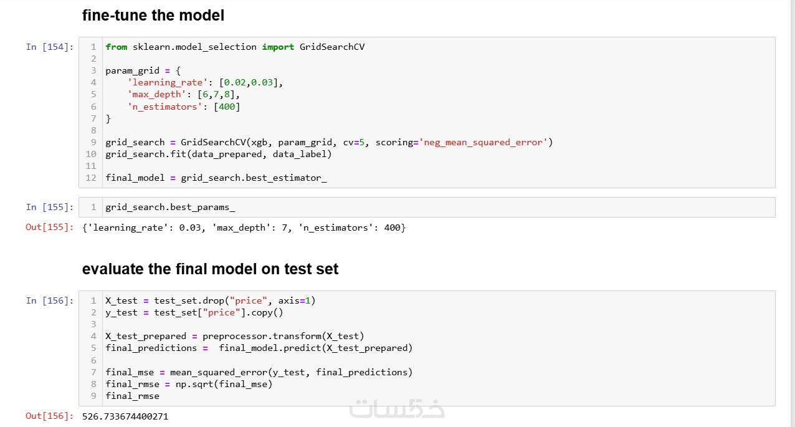Click the best params dictionary output
This screenshot has height=427, width=795.
[x=244, y=228]
